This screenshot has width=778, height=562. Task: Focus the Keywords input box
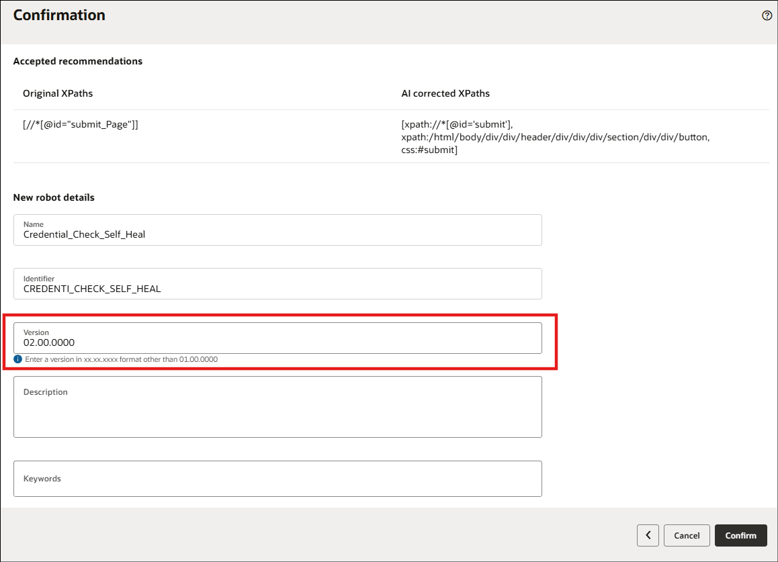277,479
